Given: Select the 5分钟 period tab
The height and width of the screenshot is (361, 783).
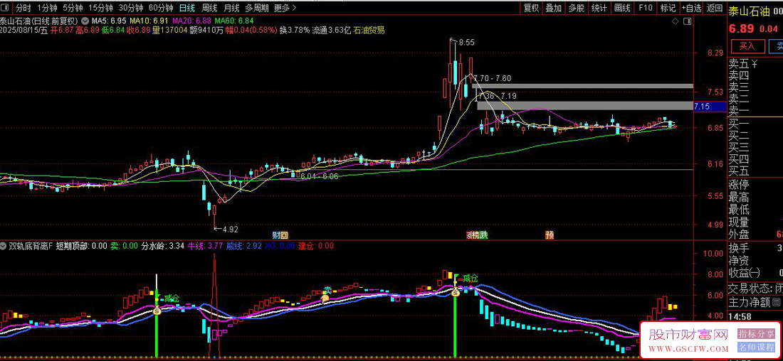Looking at the screenshot, I should pyautogui.click(x=73, y=8).
